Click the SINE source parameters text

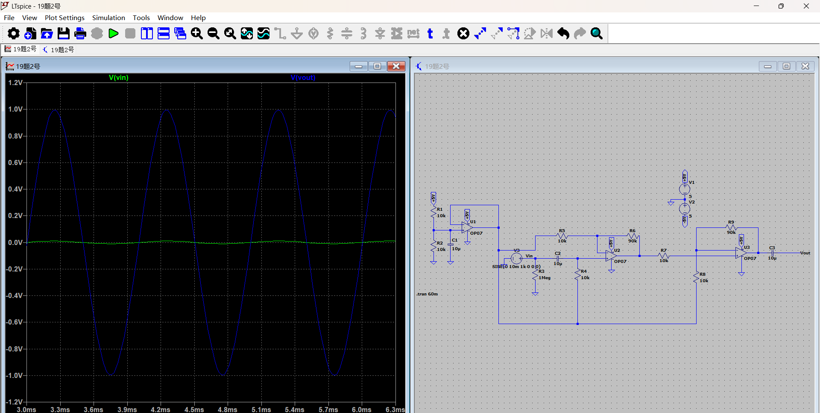click(516, 266)
